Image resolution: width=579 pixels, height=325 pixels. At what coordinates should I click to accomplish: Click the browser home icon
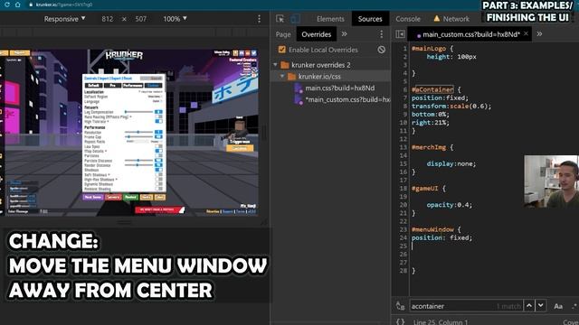click(x=17, y=5)
